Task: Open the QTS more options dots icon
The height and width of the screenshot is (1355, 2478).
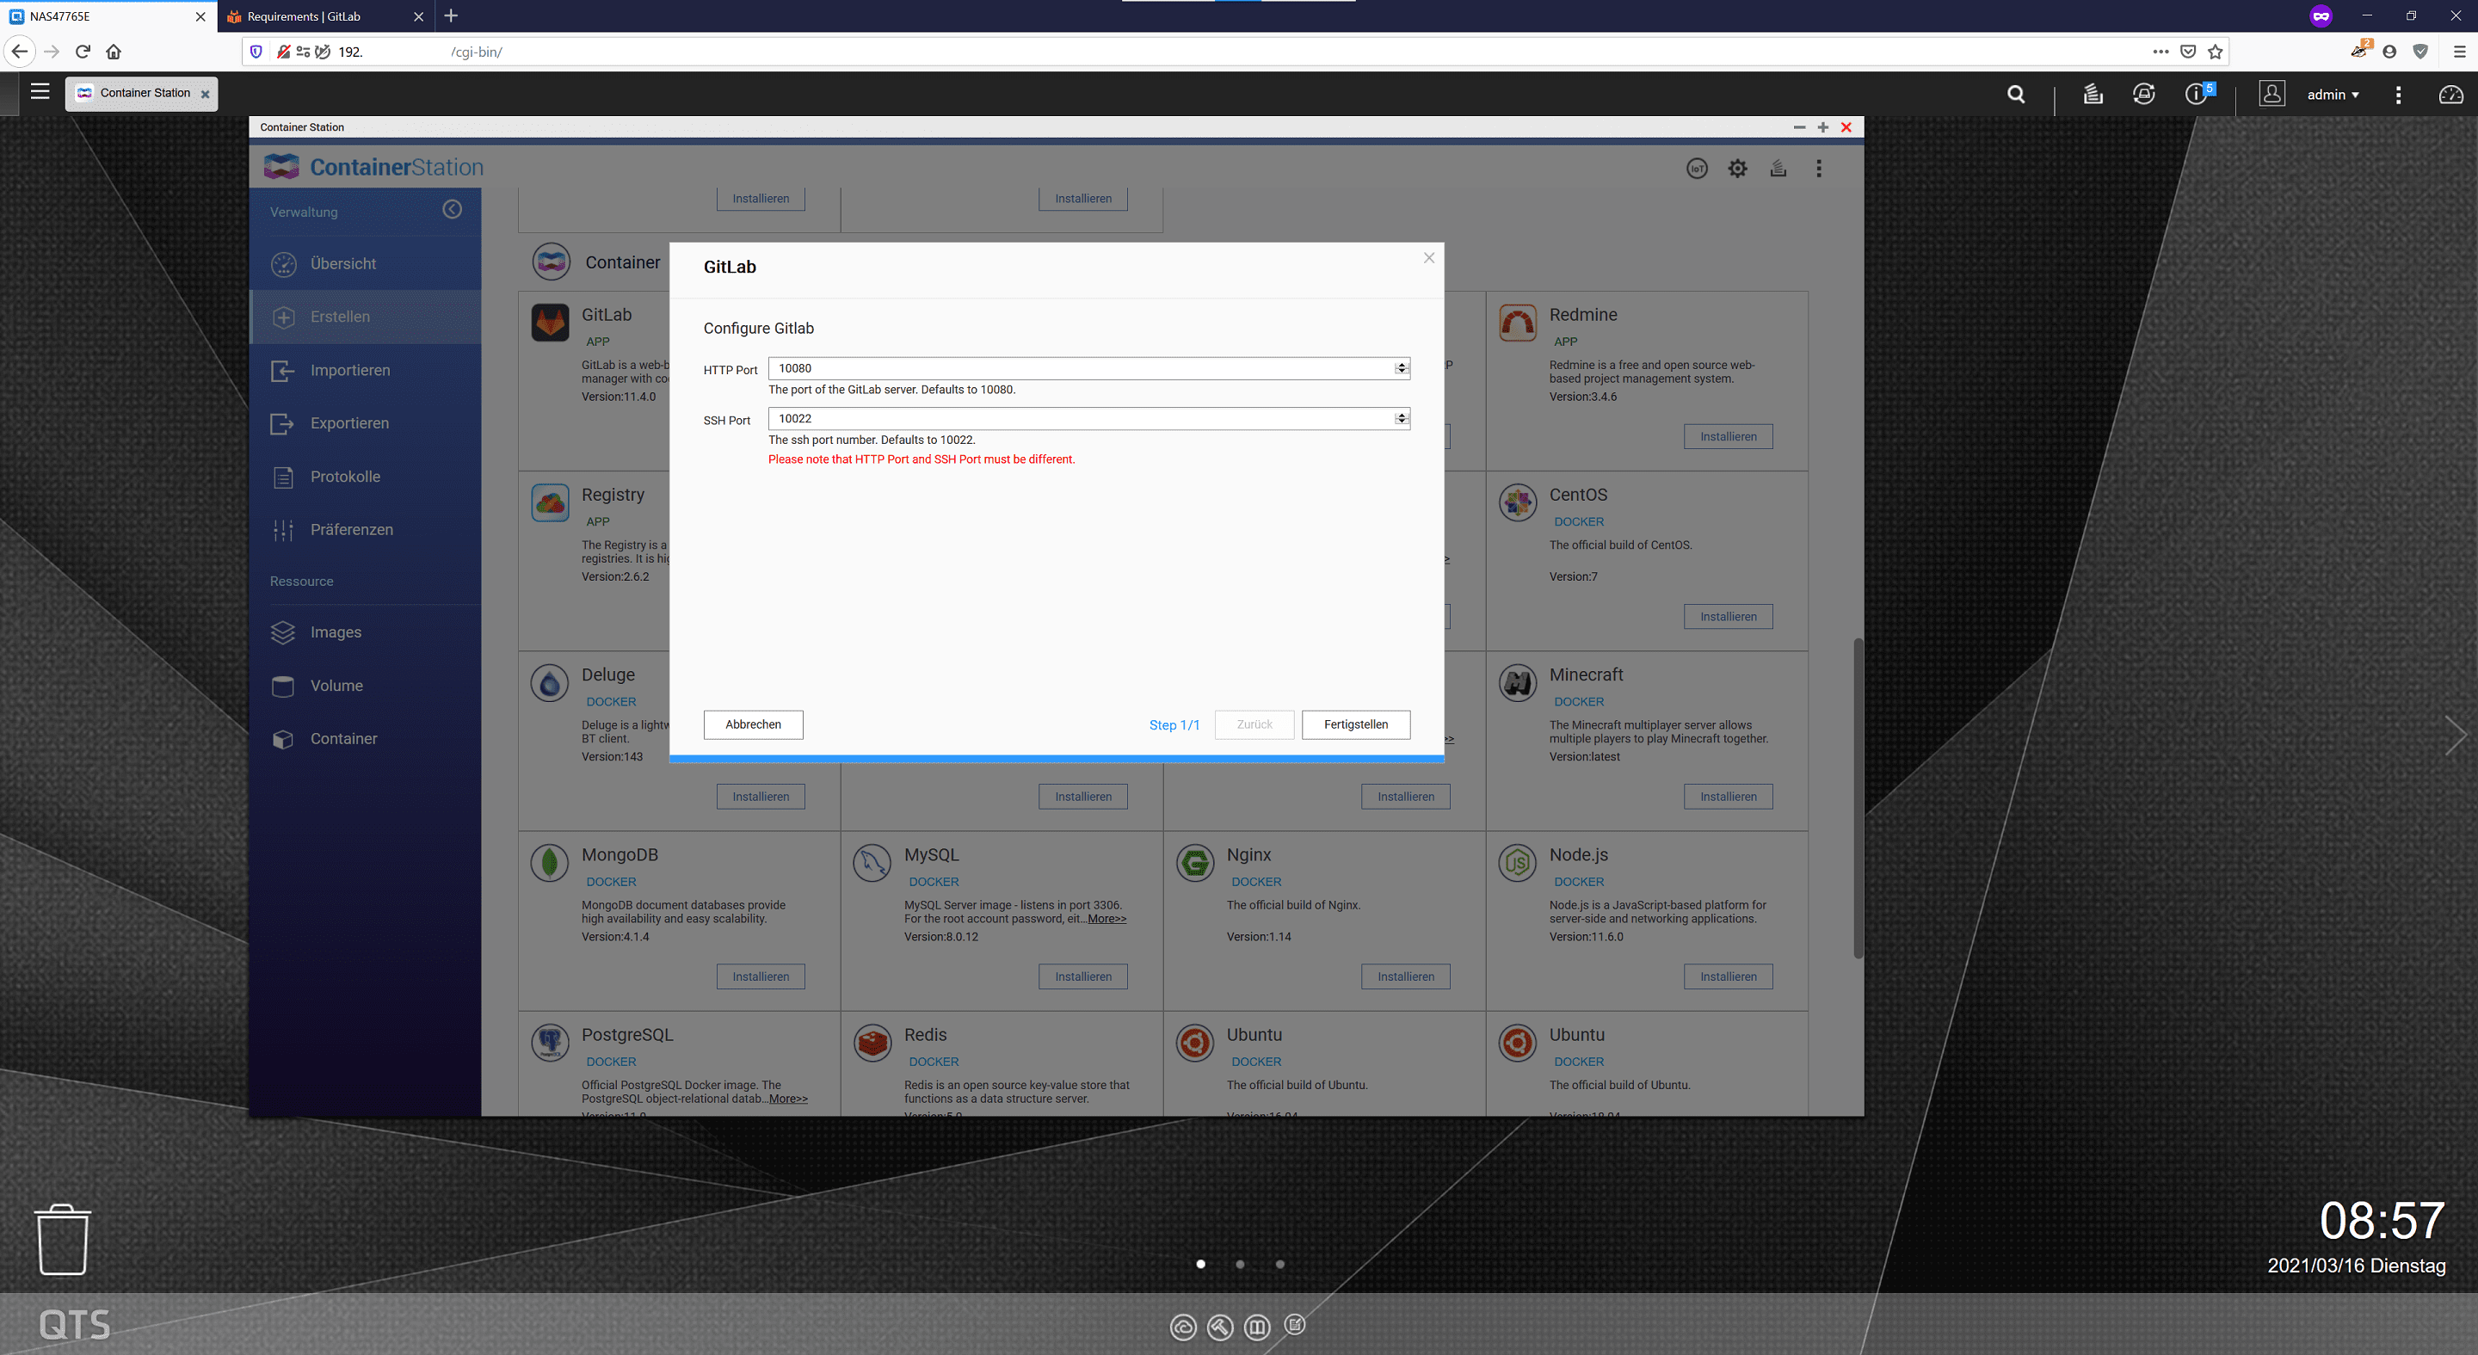Action: [x=2398, y=95]
